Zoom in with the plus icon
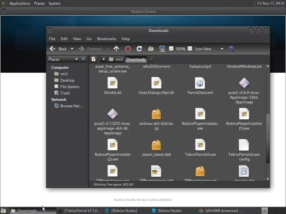Image resolution: width=286 pixels, height=214 pixels. (x=190, y=48)
